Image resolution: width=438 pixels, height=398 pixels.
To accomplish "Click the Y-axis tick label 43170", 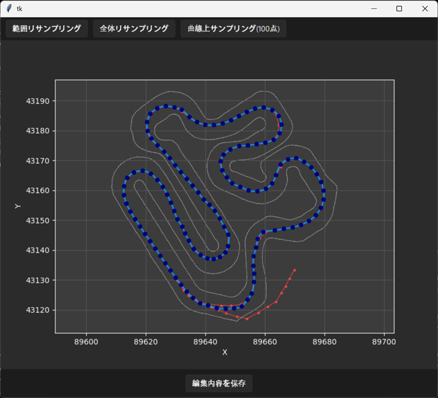I will pos(38,161).
